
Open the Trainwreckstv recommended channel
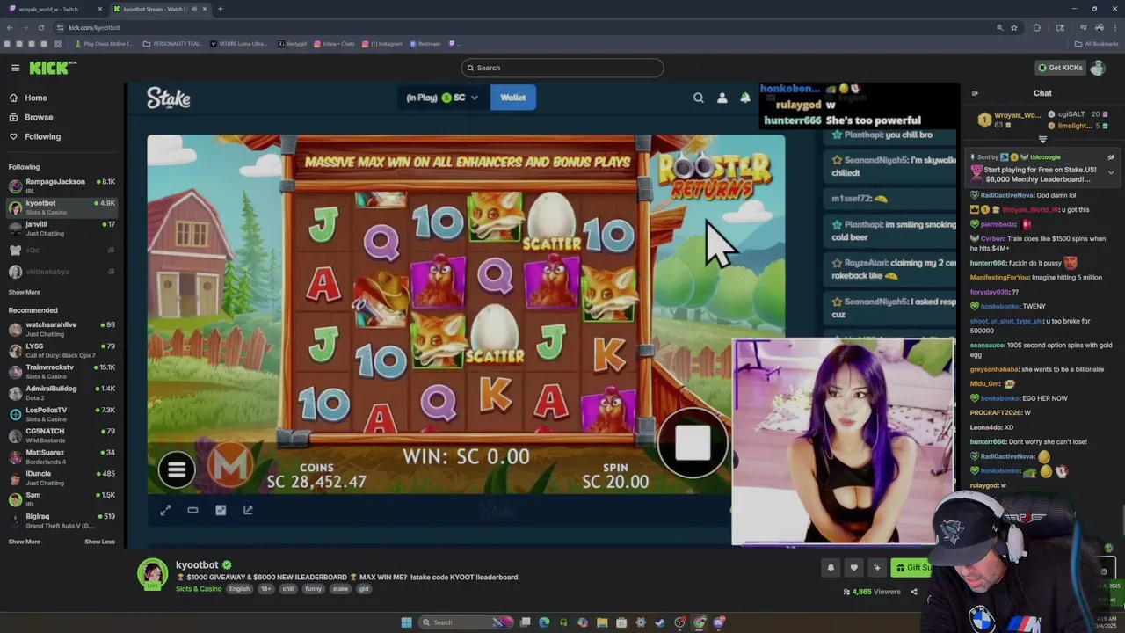[x=62, y=371]
